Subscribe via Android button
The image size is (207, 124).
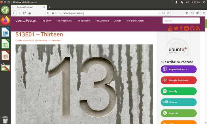click(x=179, y=113)
